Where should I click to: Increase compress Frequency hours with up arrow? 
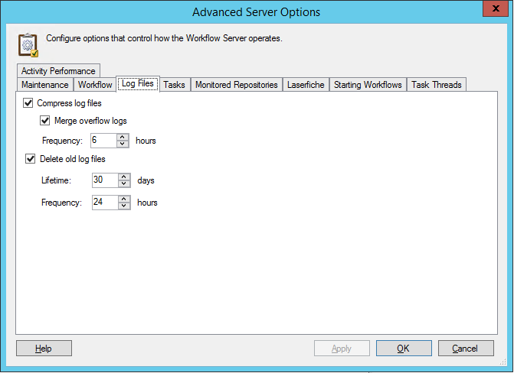(123, 137)
